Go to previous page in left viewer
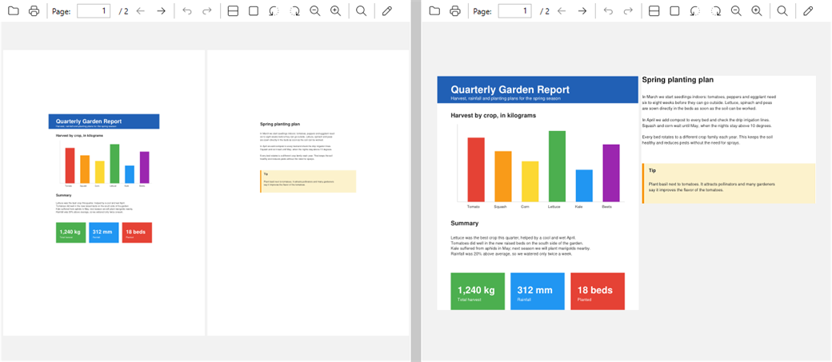 141,11
